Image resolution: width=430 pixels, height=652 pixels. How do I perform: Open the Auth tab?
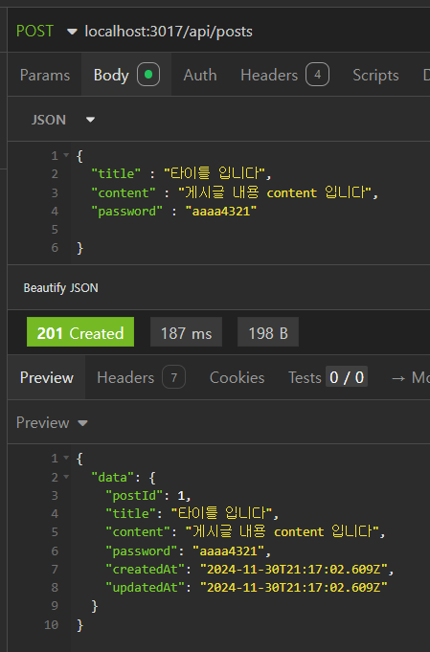(x=200, y=76)
